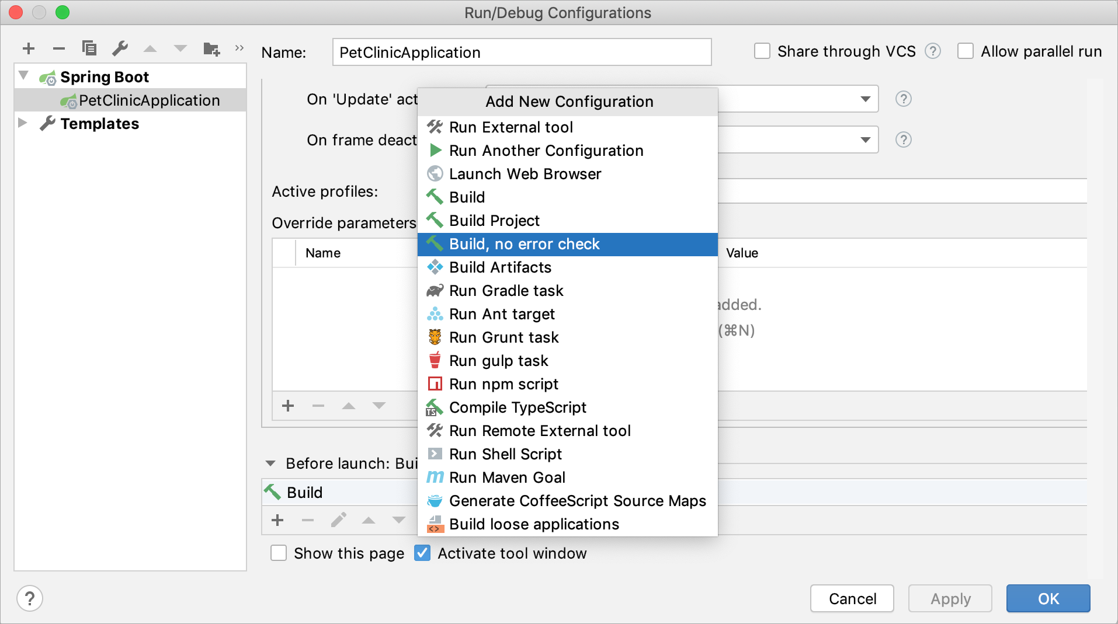1118x624 pixels.
Task: Choose Run Shell Script entry
Action: click(x=568, y=454)
